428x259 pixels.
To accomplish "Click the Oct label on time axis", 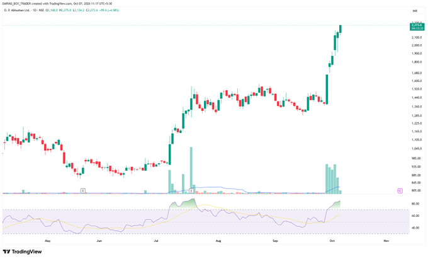I will coord(332,241).
